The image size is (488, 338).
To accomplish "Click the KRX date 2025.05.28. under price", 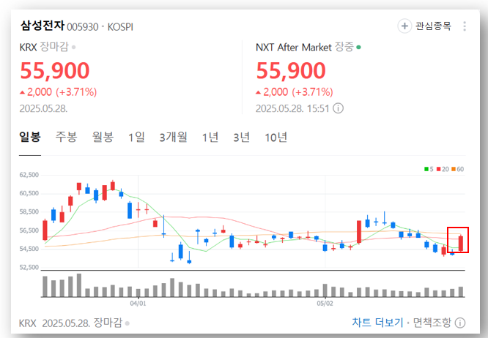I will click(43, 108).
